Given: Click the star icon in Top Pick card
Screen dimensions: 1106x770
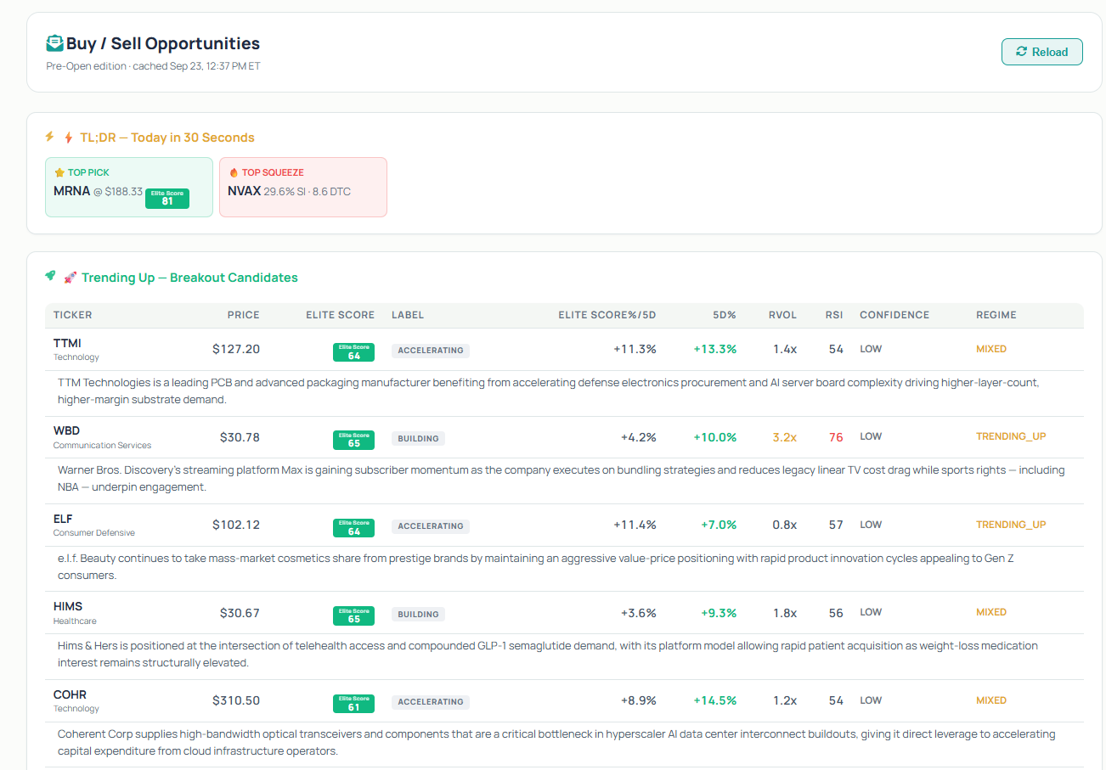Looking at the screenshot, I should point(59,172).
